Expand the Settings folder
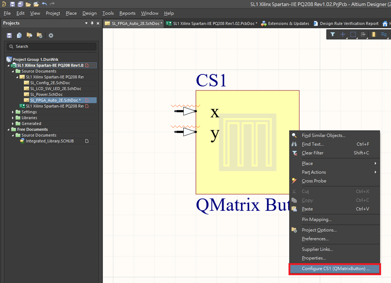The width and height of the screenshot is (391, 283). pos(12,112)
